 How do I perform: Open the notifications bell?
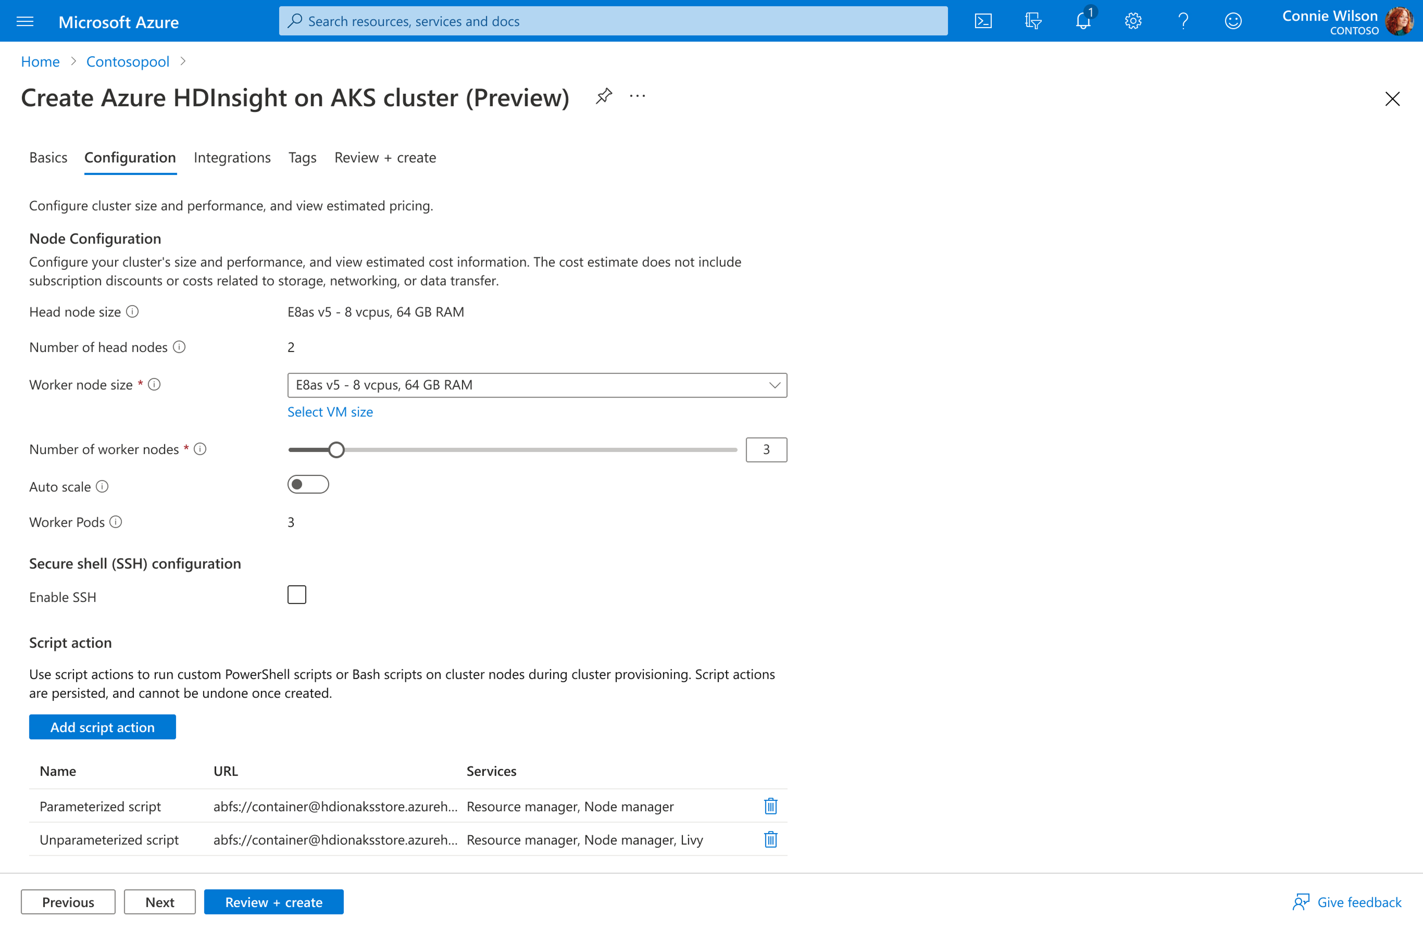pyautogui.click(x=1083, y=21)
